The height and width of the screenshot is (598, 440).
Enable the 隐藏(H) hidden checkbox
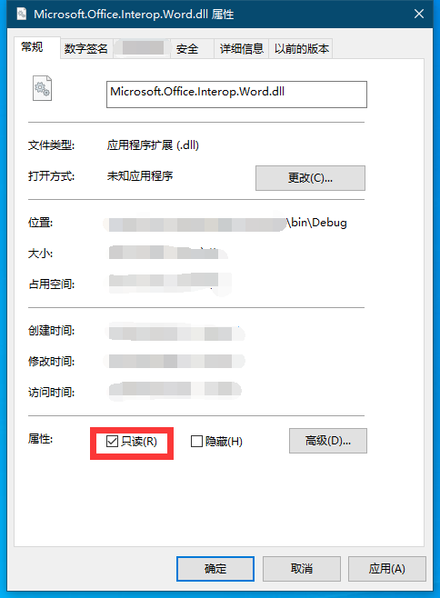pos(196,442)
